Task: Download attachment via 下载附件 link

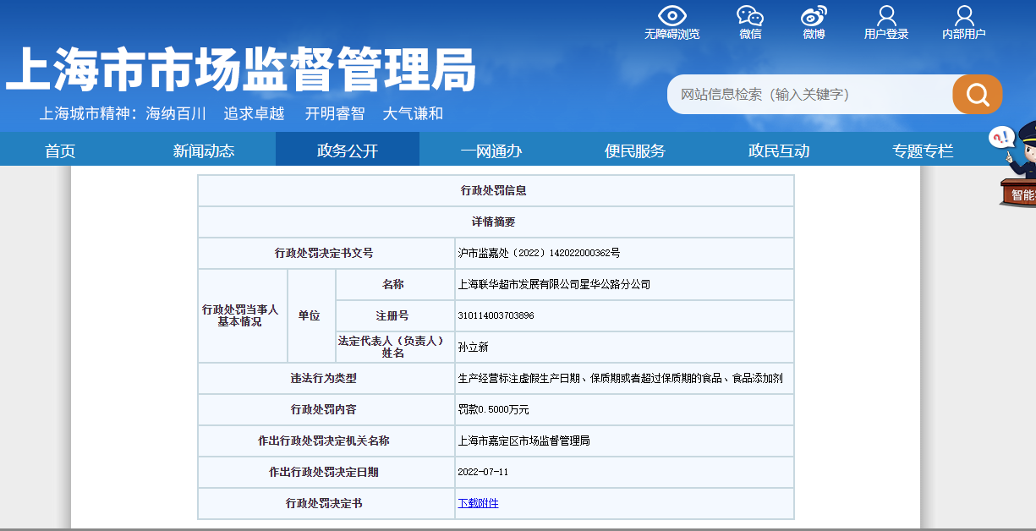Action: [479, 503]
